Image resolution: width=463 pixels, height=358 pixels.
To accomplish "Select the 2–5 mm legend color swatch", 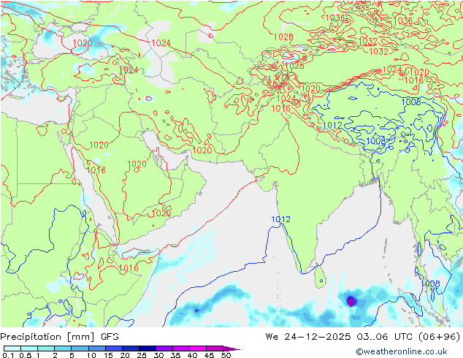I will [x=63, y=349].
